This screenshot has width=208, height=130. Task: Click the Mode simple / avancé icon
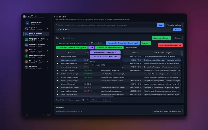click(27, 62)
